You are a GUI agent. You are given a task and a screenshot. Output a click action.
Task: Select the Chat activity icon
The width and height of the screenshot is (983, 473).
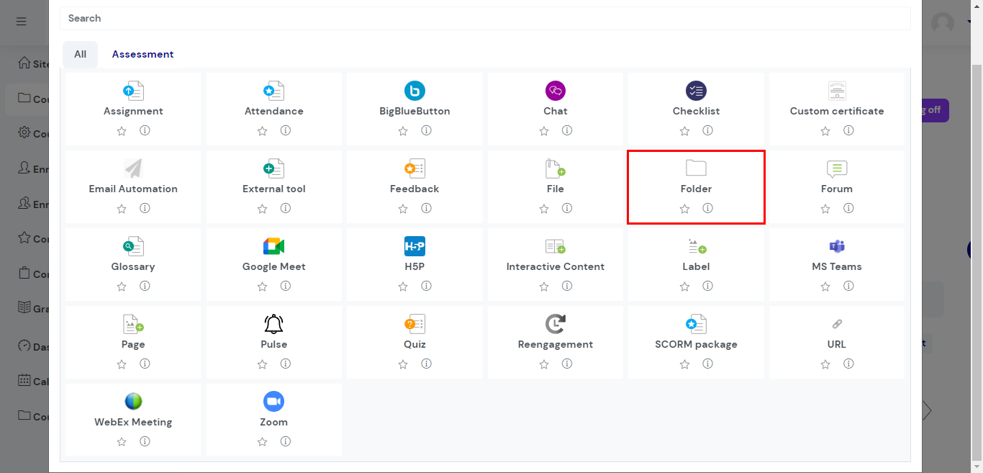[556, 91]
